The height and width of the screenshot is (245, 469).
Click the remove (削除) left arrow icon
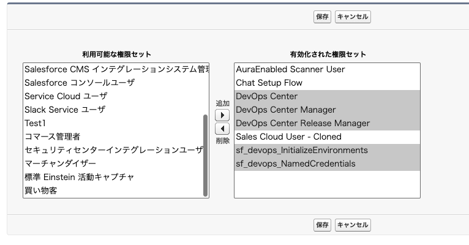(222, 129)
